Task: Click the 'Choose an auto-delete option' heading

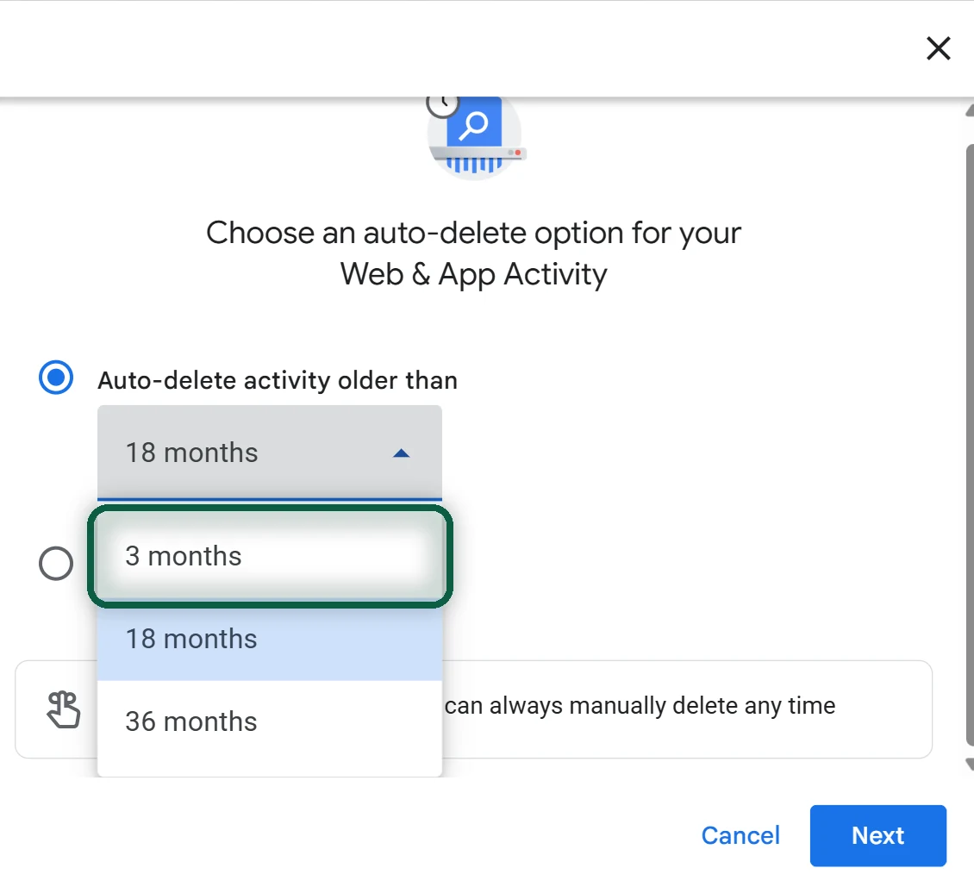Action: pyautogui.click(x=473, y=253)
